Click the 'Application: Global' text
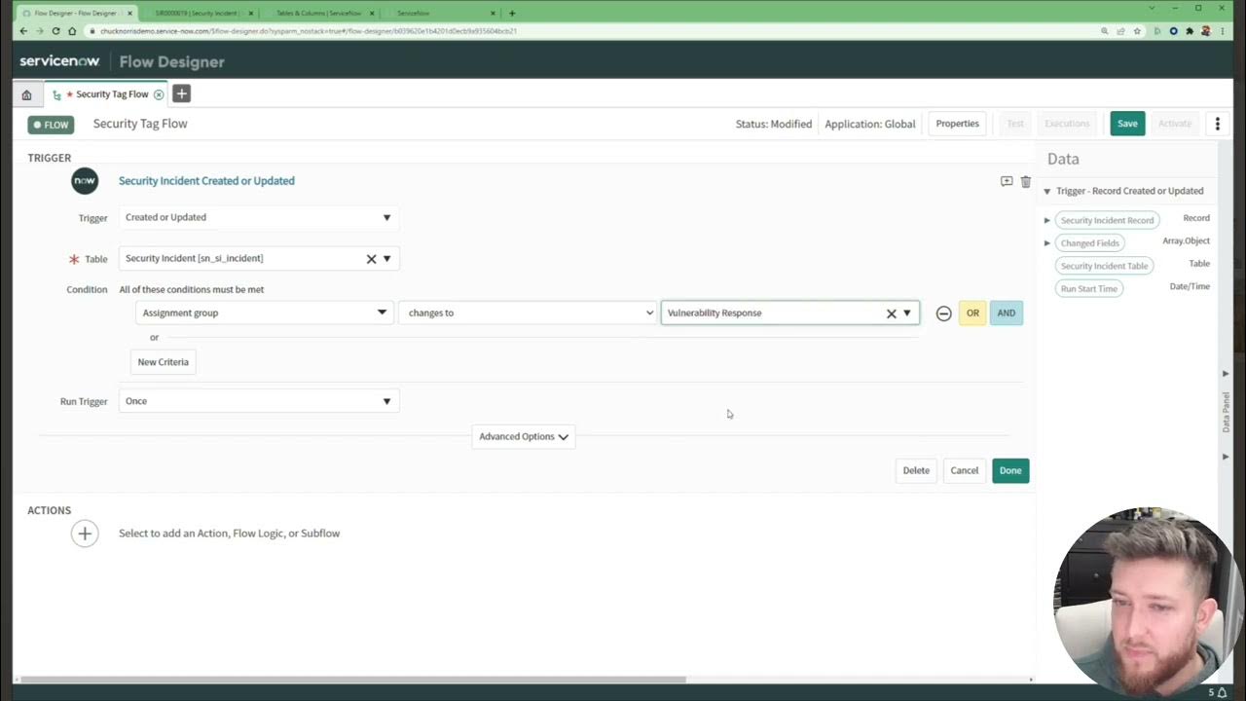The image size is (1246, 701). pos(870,125)
